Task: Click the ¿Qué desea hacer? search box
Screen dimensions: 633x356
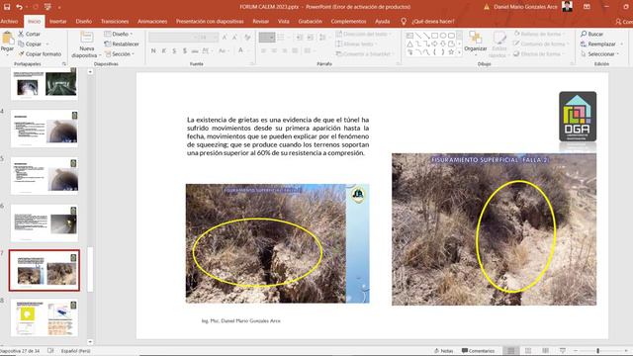Action: point(433,22)
